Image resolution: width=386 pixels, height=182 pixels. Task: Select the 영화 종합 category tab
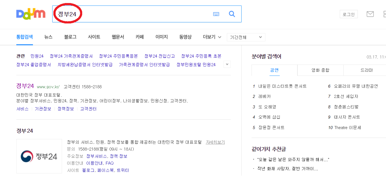click(320, 70)
